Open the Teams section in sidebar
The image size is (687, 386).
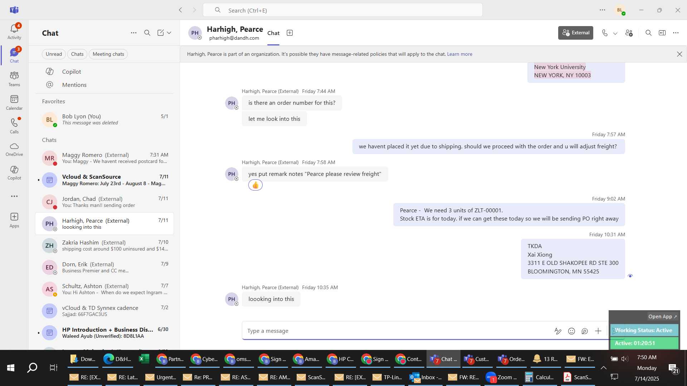(14, 79)
